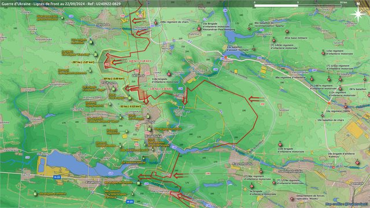Click the 115e régiment d'infanterie motorisée marker
370x208 pixels.
tap(323, 53)
